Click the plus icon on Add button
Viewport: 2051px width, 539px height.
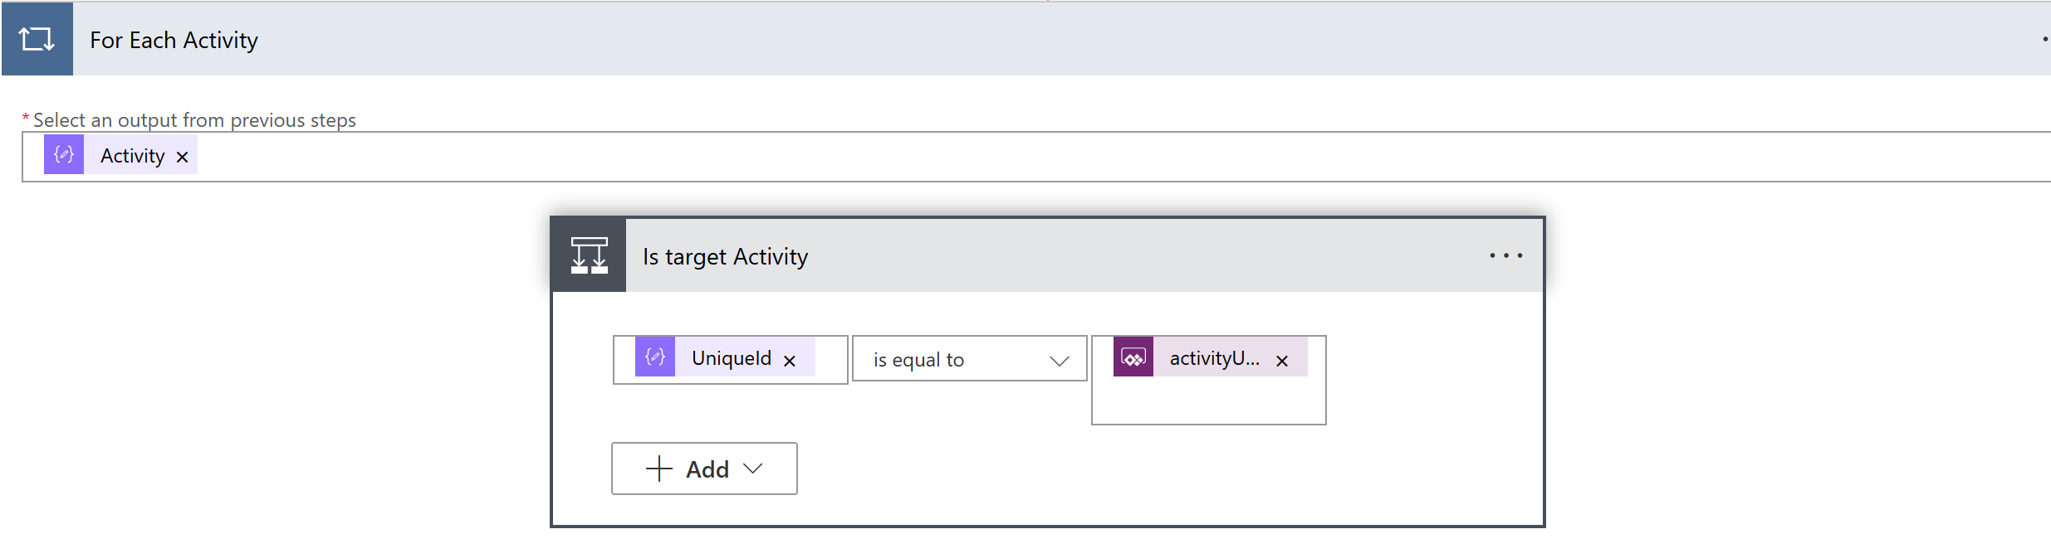[659, 469]
